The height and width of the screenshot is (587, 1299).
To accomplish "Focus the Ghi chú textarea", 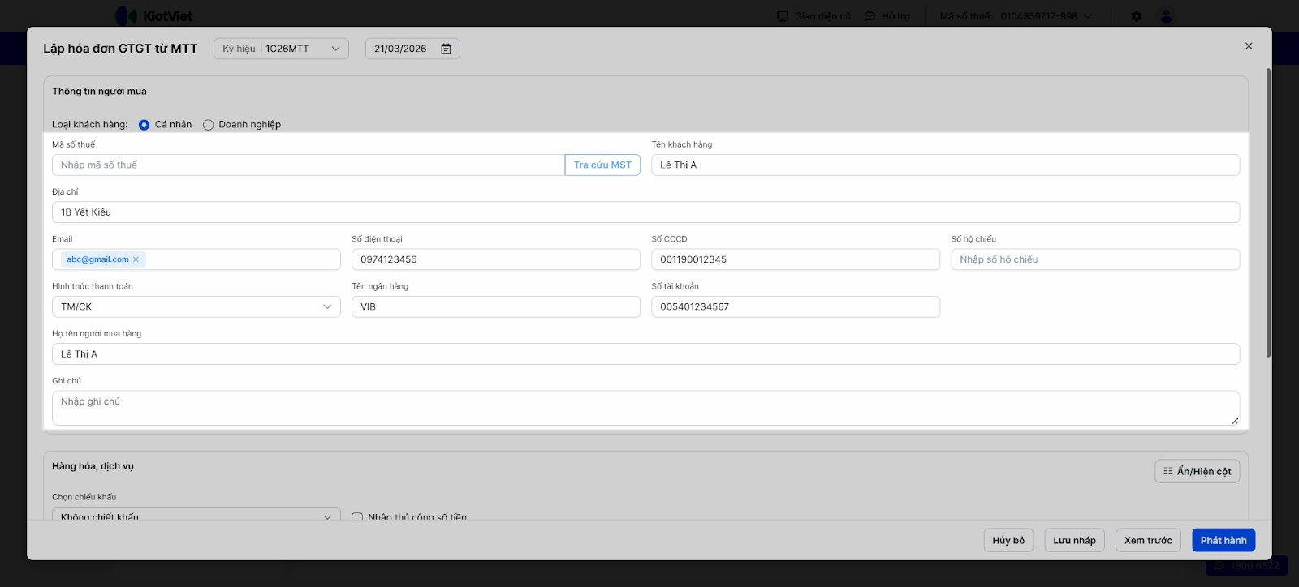I will click(645, 408).
